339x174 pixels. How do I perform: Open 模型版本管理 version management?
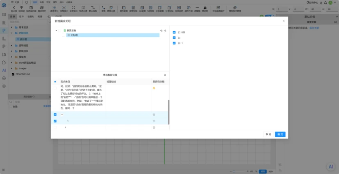(235, 7)
